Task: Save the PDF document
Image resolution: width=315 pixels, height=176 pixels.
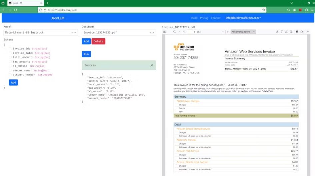Action: coord(302,32)
